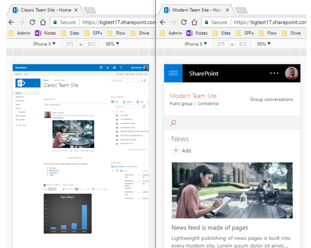311x248 pixels.
Task: Click the Start a conversation input box
Action: (x=75, y=106)
